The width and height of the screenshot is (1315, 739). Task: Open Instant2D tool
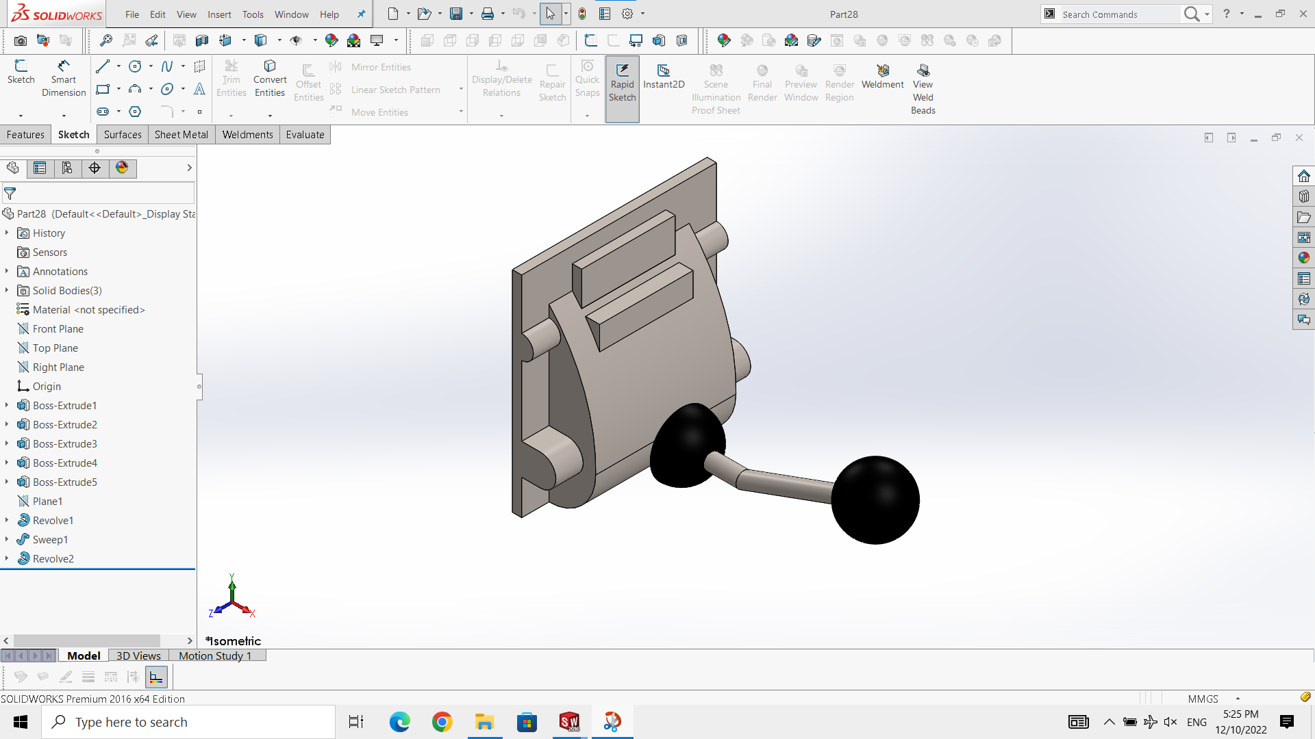[x=664, y=77]
